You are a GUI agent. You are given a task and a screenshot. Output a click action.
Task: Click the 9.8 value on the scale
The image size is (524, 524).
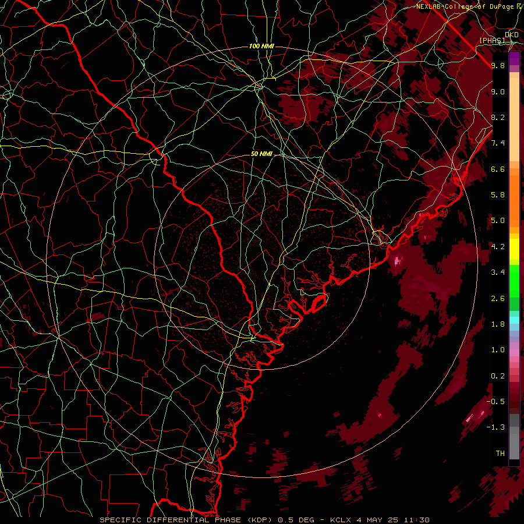tap(498, 65)
